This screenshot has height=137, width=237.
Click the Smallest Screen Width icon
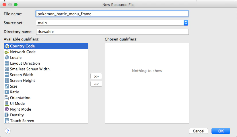click(x=7, y=69)
